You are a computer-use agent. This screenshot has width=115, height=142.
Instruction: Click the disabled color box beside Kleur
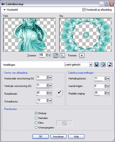(64, 123)
